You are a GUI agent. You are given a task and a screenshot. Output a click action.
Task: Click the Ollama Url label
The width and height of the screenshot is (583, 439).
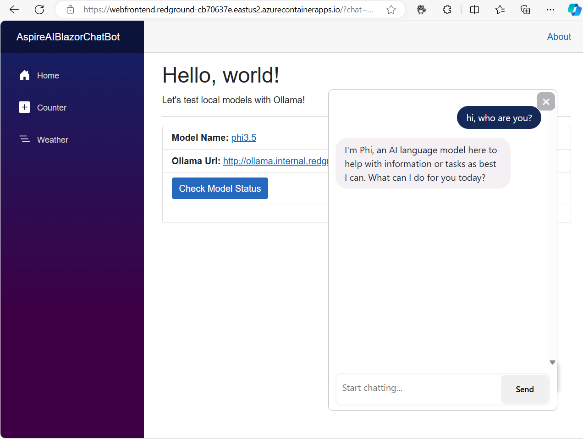(196, 161)
